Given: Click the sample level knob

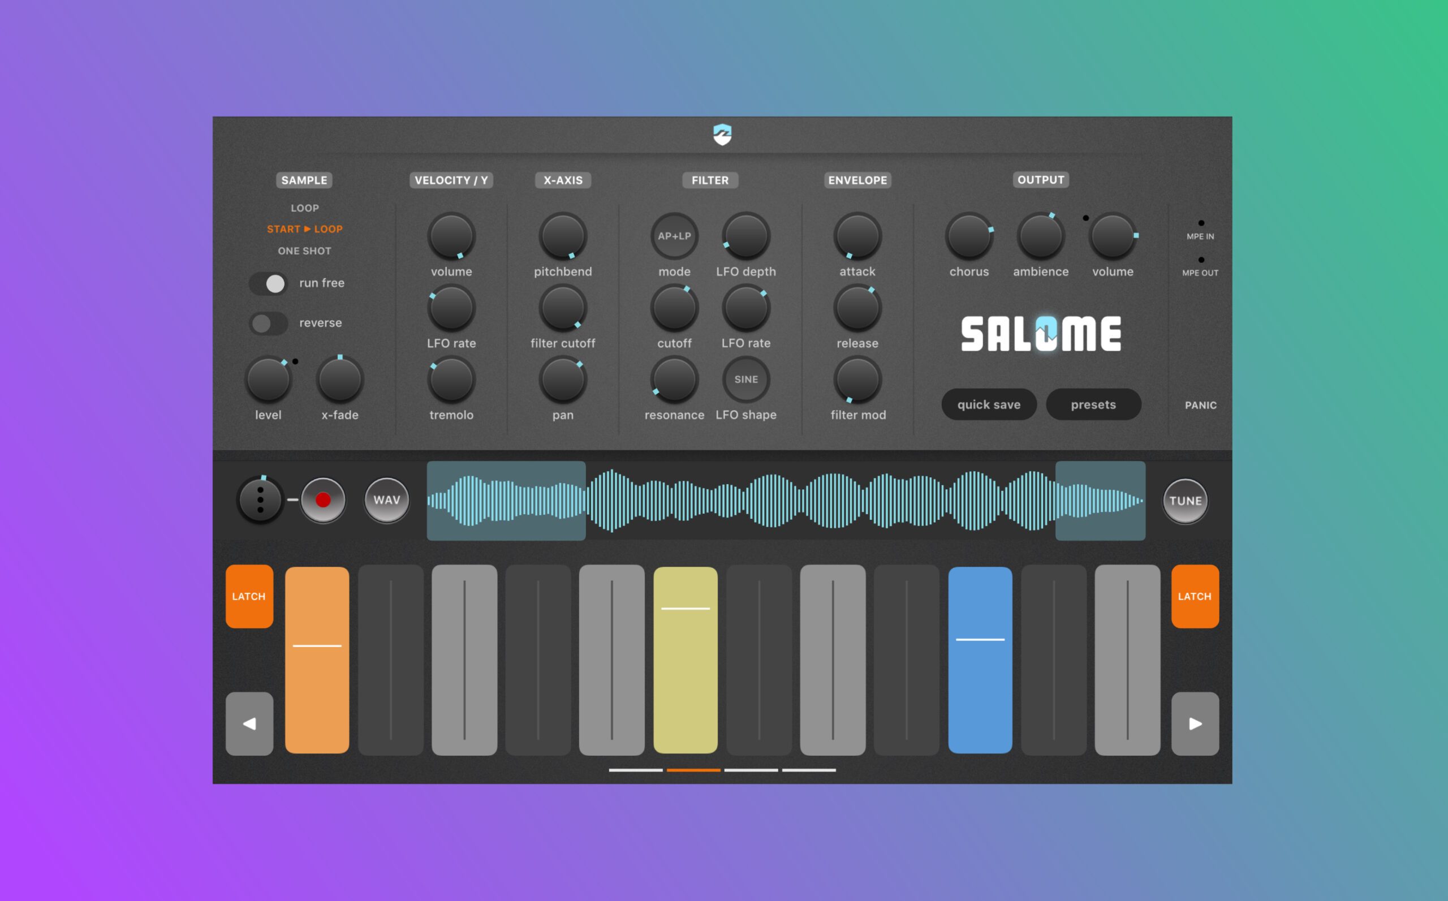Looking at the screenshot, I should (x=268, y=380).
